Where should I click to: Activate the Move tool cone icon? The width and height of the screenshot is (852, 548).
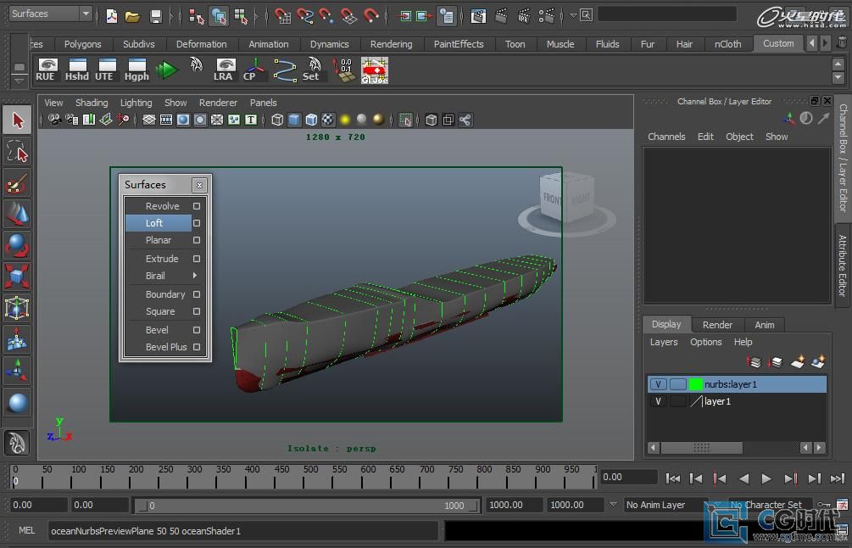coord(18,215)
